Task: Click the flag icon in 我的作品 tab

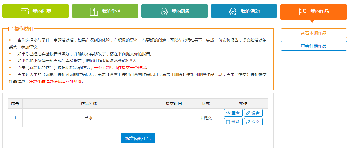Action: (303, 12)
